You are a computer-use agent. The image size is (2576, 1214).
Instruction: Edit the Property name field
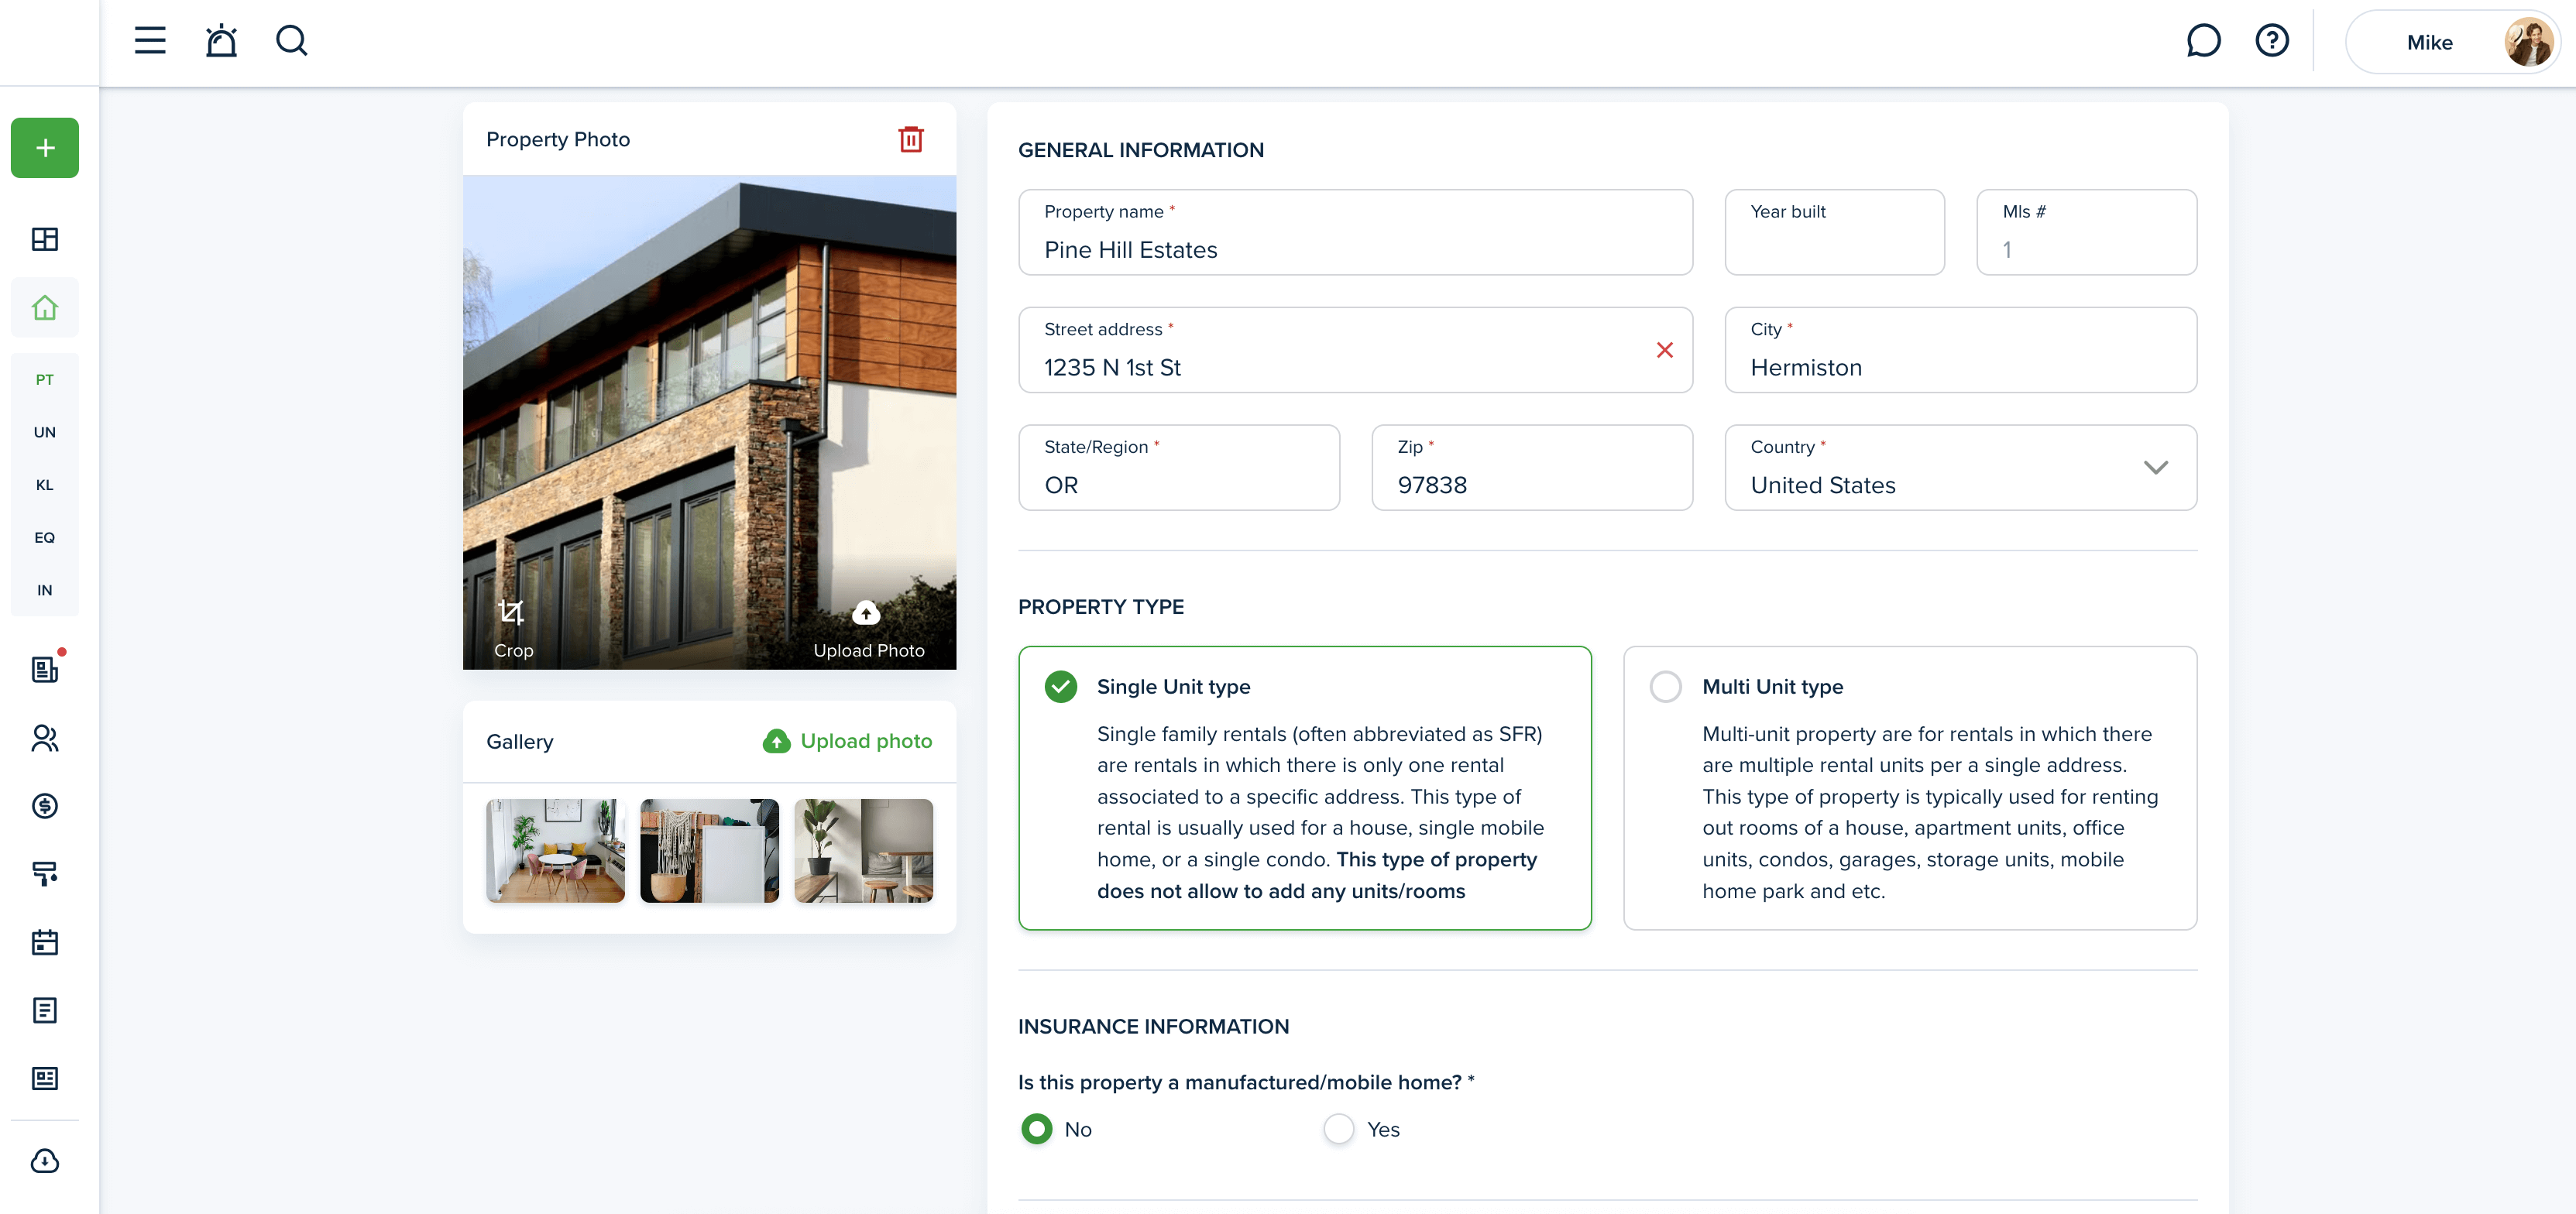1355,232
